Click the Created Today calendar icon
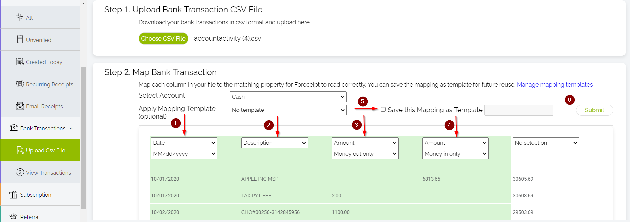This screenshot has height=222, width=630. coord(20,62)
